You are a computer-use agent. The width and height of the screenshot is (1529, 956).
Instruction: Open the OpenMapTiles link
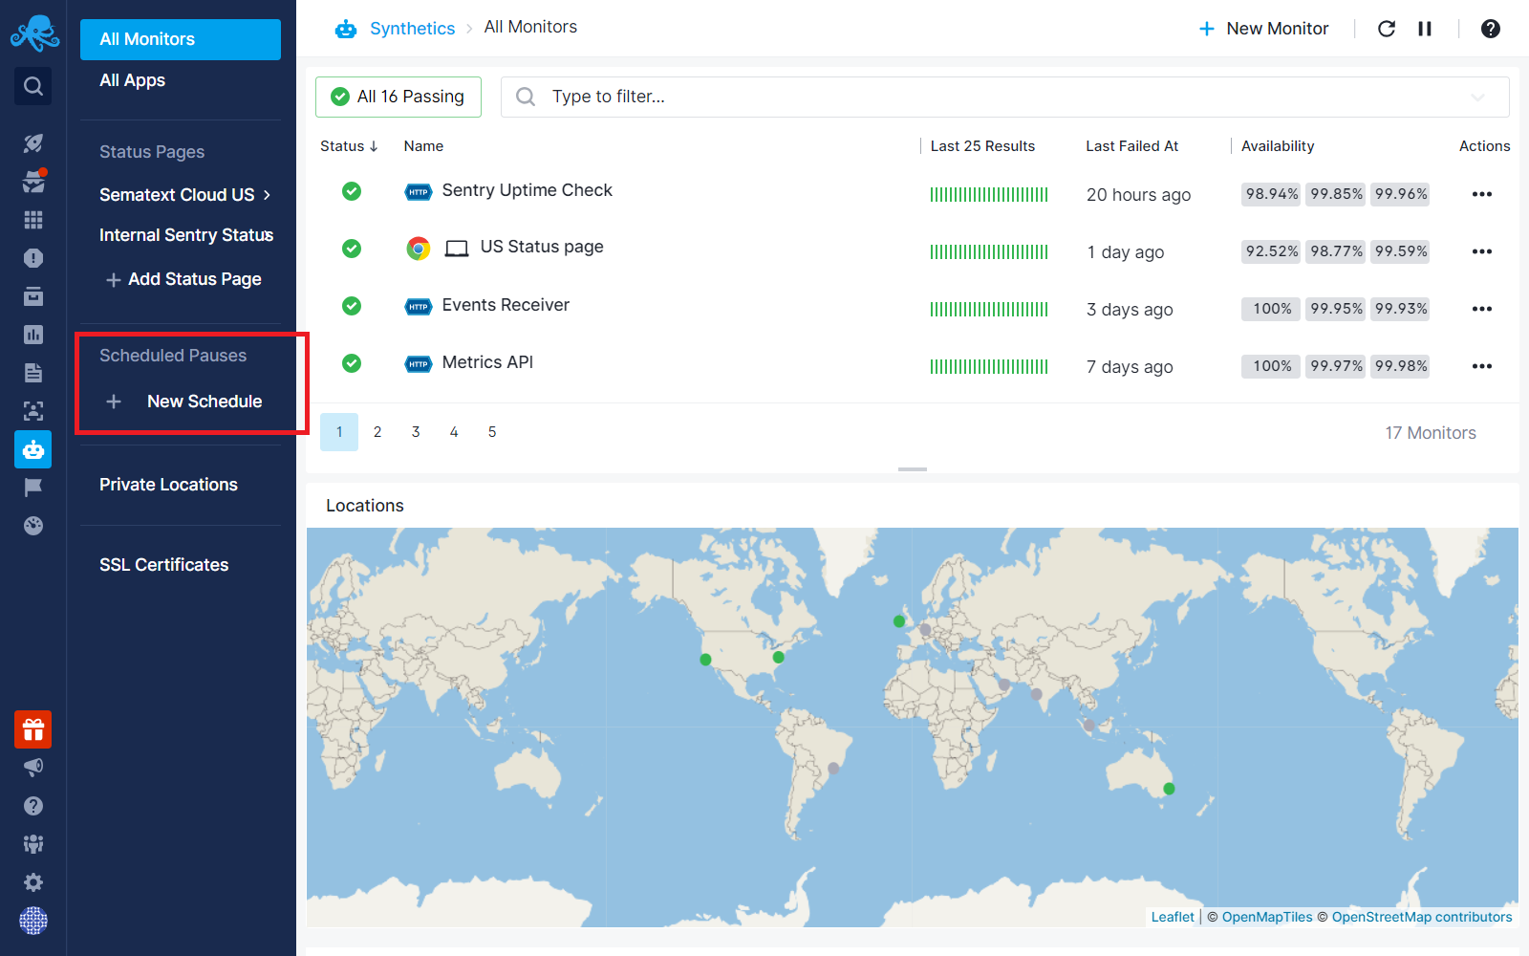click(x=1267, y=917)
